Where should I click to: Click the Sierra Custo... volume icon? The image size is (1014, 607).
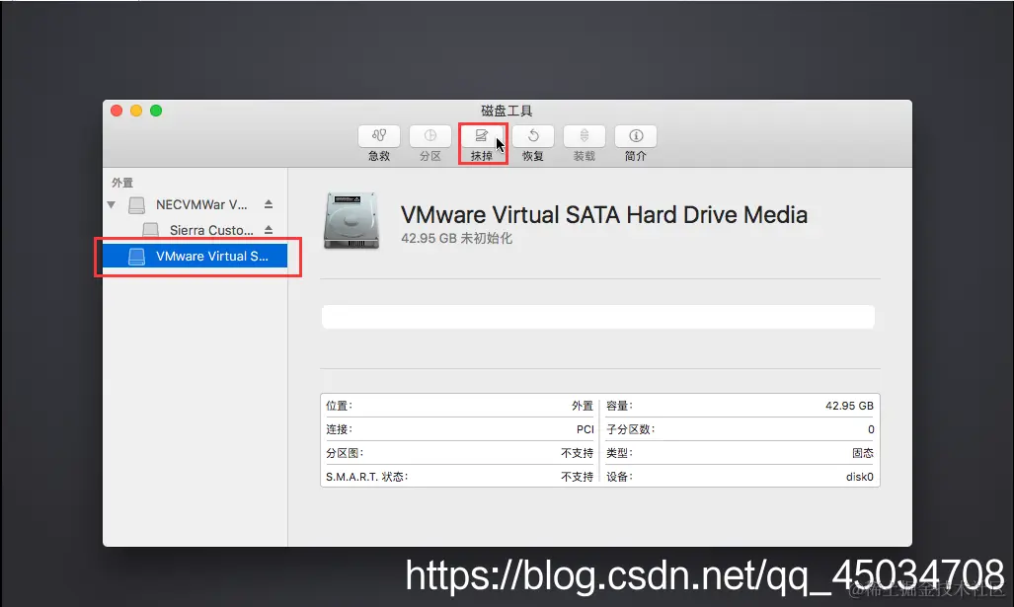(151, 230)
